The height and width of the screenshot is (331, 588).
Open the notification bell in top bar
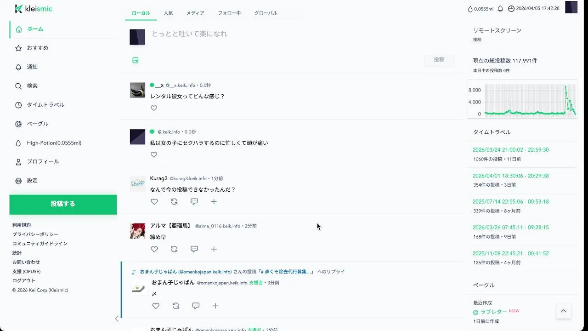click(500, 9)
